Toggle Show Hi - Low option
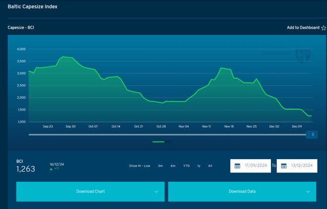Image resolution: width=327 pixels, height=209 pixels. click(x=140, y=166)
